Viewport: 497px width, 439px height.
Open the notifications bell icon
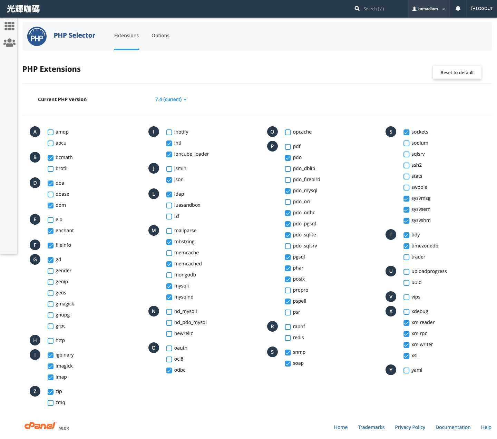point(458,9)
